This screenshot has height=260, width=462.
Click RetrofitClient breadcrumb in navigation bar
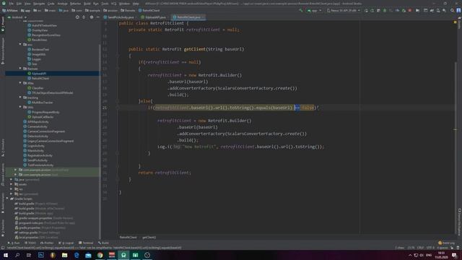click(x=149, y=10)
